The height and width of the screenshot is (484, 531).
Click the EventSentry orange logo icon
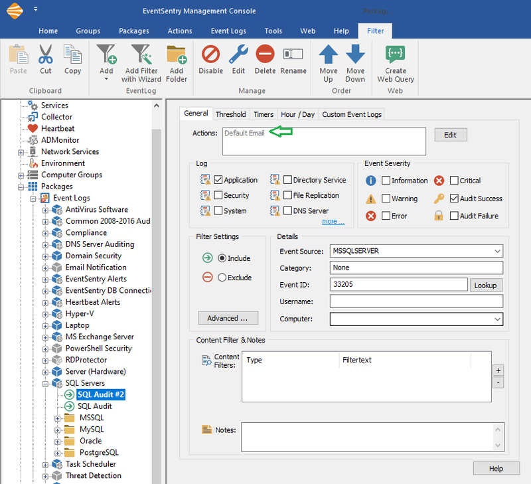tap(15, 11)
